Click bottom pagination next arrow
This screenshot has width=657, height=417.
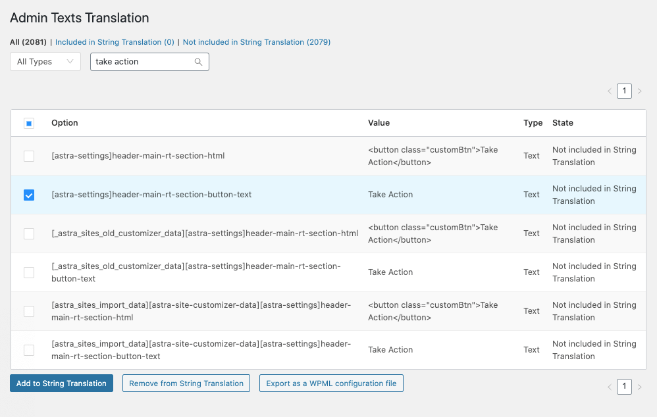tap(639, 387)
